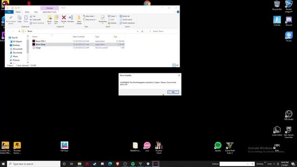Viewport: 297px width, 167px height.
Task: Sort files by Name column header
Action: [x=35, y=37]
